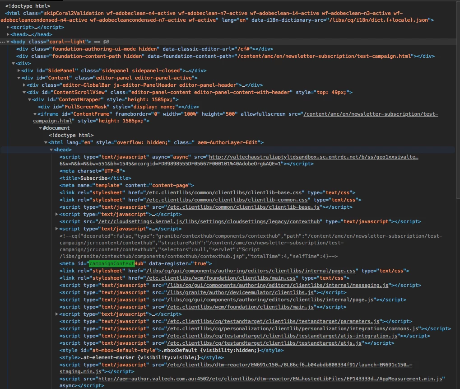This screenshot has width=460, height=389.
Task: Expand the collapsed top-level script node
Action: [x=8, y=27]
